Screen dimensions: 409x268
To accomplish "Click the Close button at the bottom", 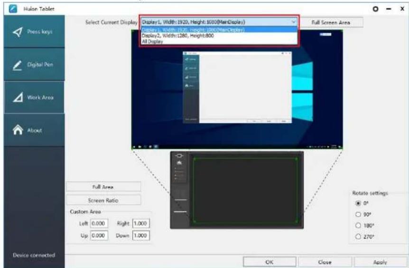I will pyautogui.click(x=325, y=262).
